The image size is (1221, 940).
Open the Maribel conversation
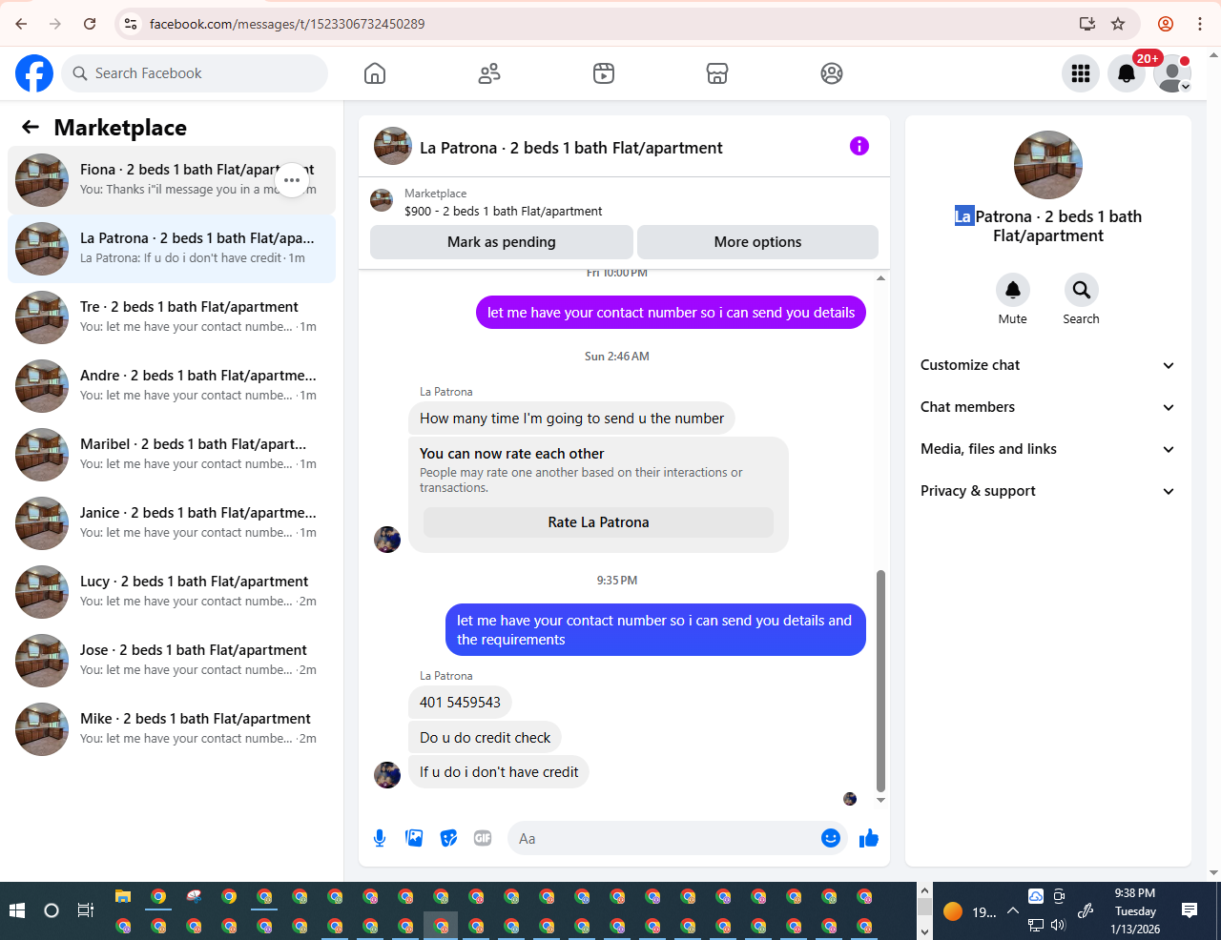(172, 455)
